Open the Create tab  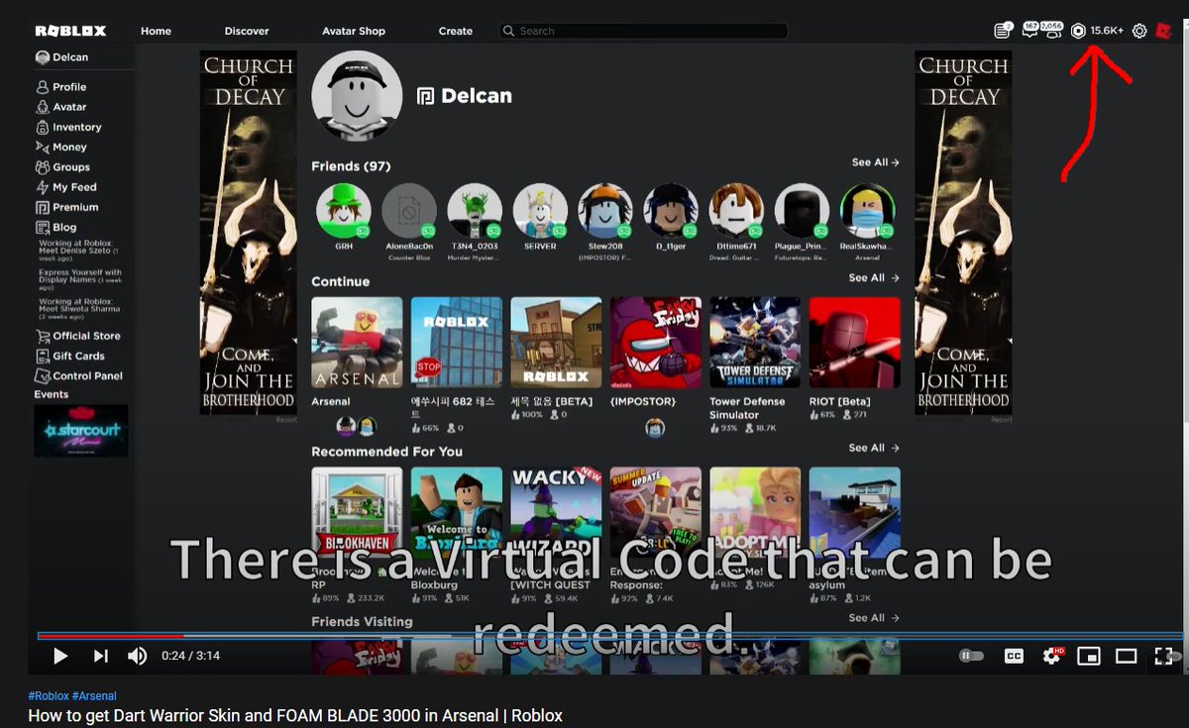tap(456, 31)
